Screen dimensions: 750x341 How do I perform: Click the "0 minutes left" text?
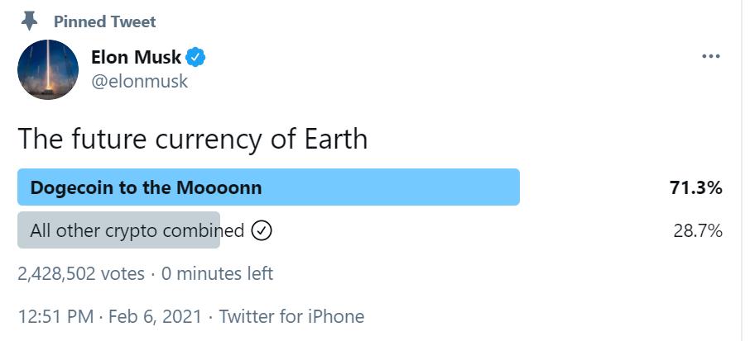pyautogui.click(x=217, y=273)
